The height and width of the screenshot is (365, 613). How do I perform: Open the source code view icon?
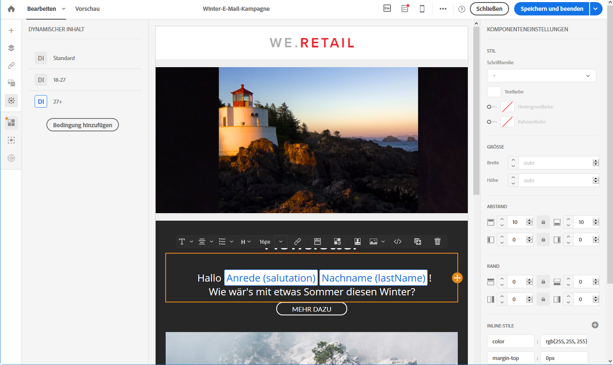click(x=398, y=242)
